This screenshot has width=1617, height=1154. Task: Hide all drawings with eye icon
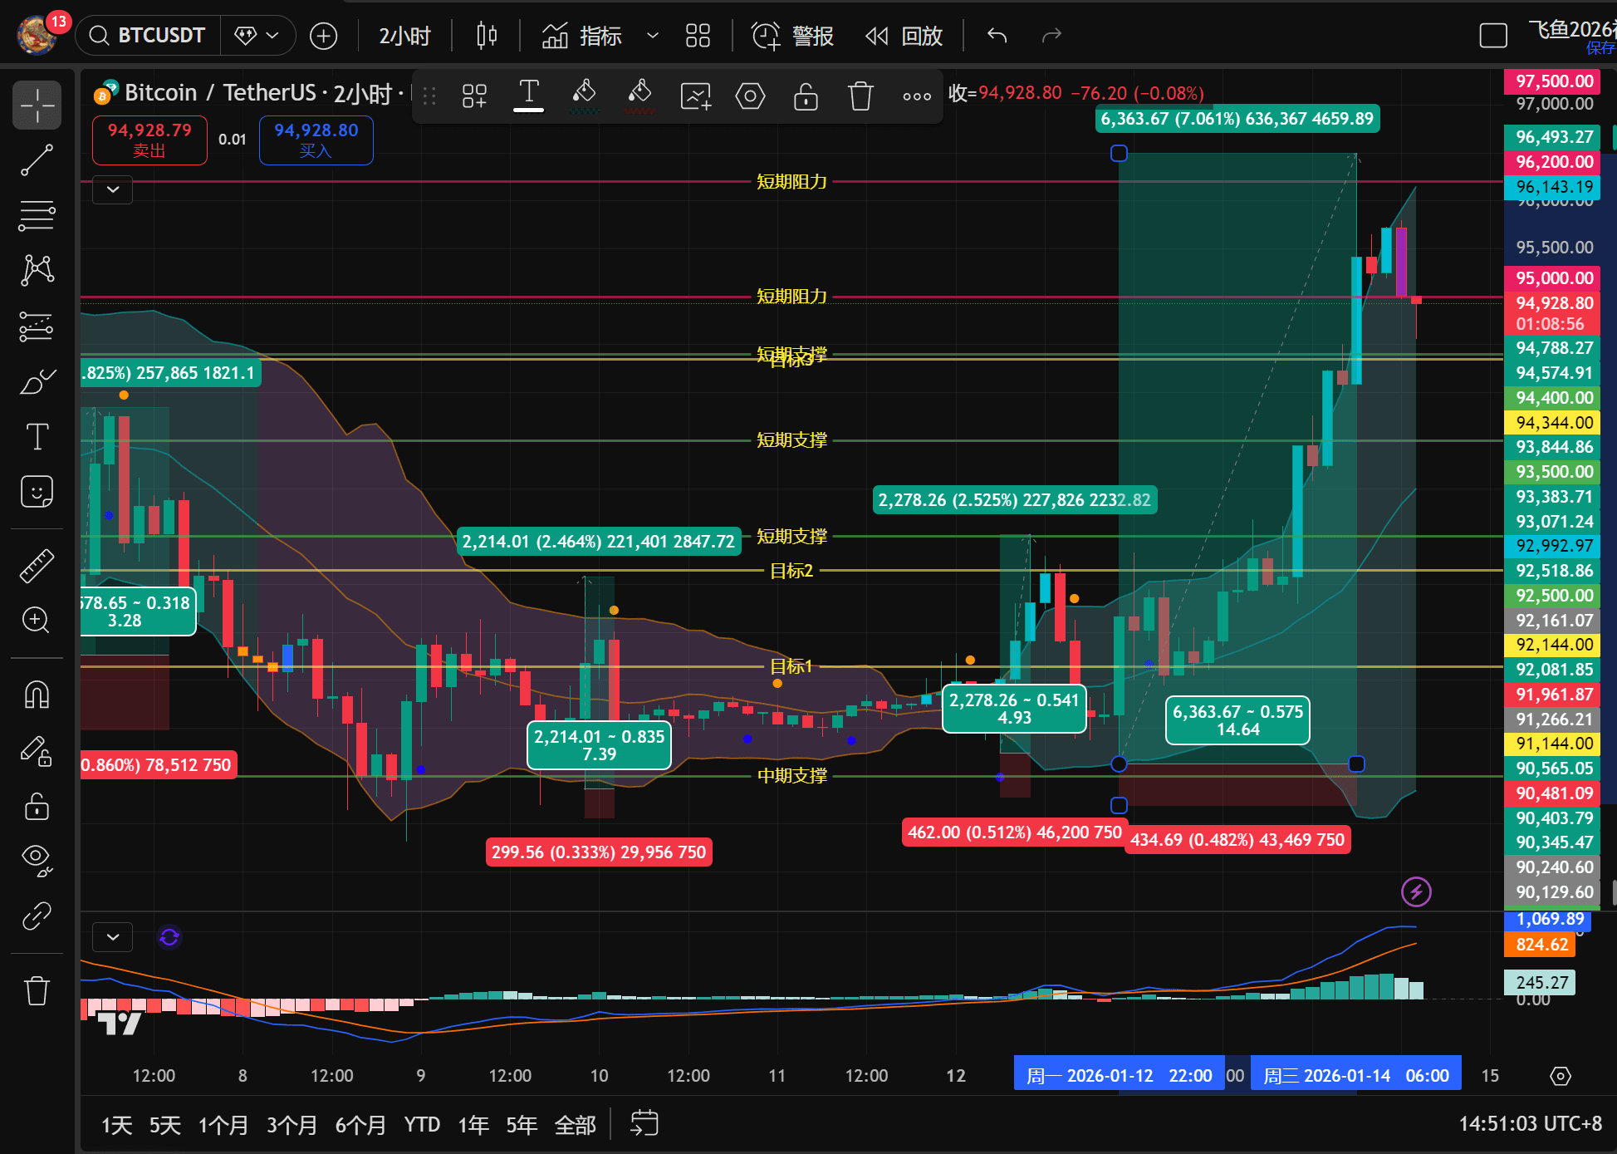pyautogui.click(x=37, y=859)
